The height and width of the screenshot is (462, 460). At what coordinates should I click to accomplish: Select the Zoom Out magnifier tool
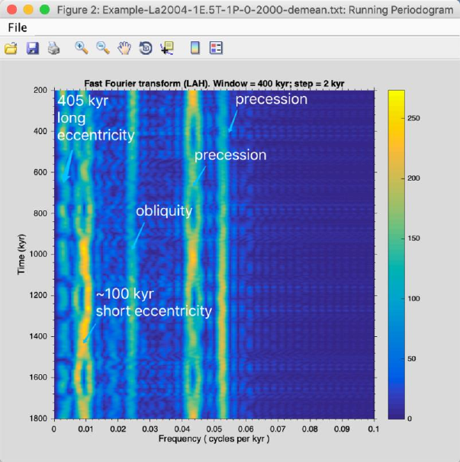[103, 48]
